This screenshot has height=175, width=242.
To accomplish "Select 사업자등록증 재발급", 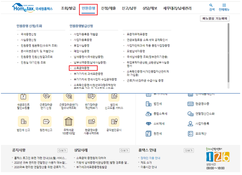I will click(86, 34).
